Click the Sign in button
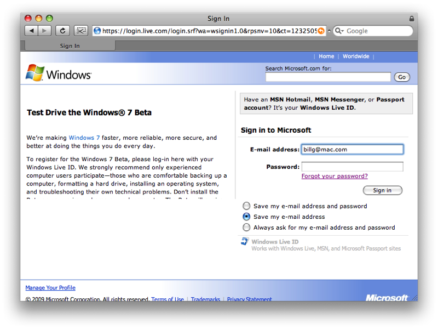 click(382, 190)
